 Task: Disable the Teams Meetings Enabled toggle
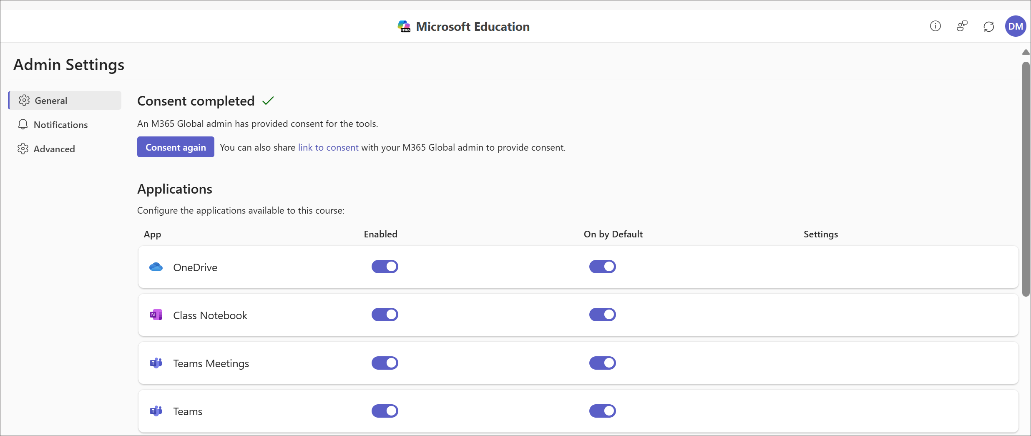pyautogui.click(x=385, y=363)
